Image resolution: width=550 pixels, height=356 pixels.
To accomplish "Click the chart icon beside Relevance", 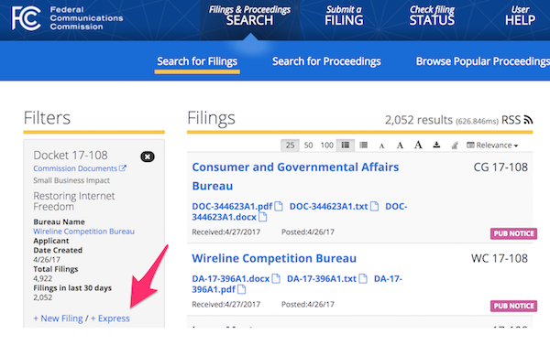I will click(x=455, y=146).
